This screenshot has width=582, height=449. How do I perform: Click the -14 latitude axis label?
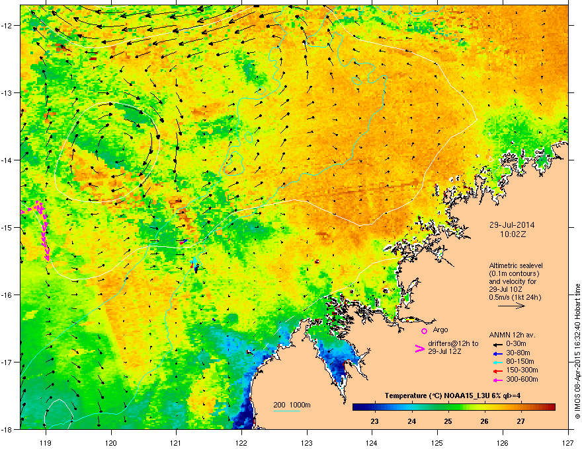tap(7, 160)
